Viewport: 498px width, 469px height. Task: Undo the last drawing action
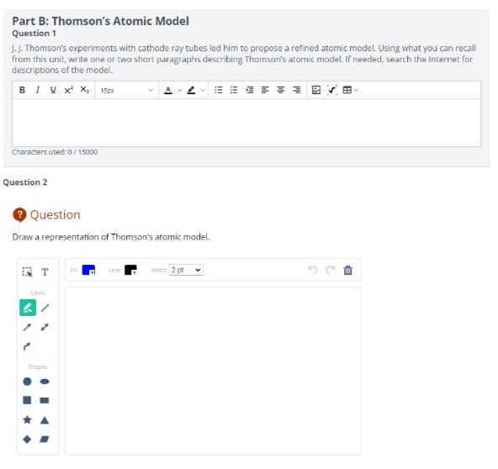pos(313,270)
